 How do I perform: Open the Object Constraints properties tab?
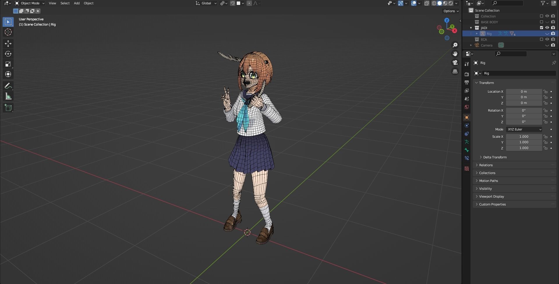[x=467, y=134]
